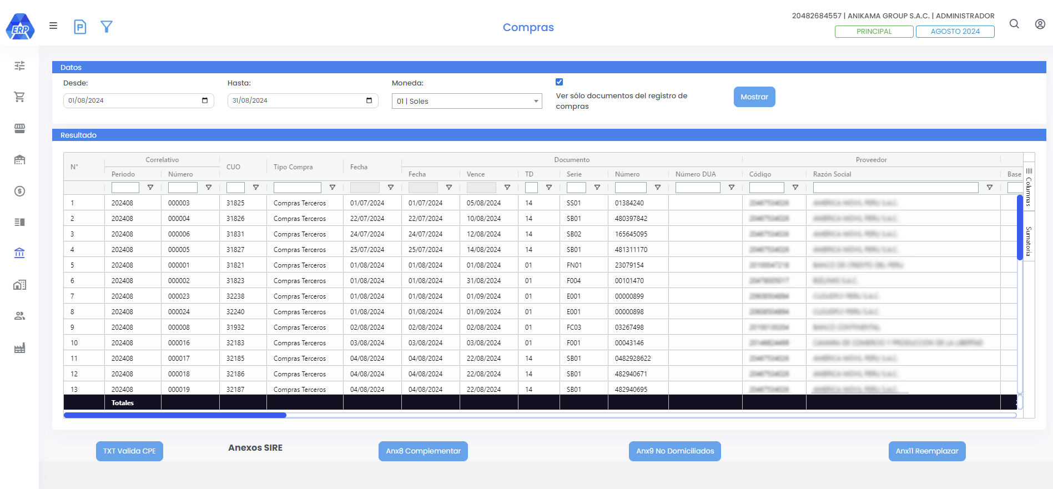Open the Hasta date picker calendar icon

pos(369,100)
